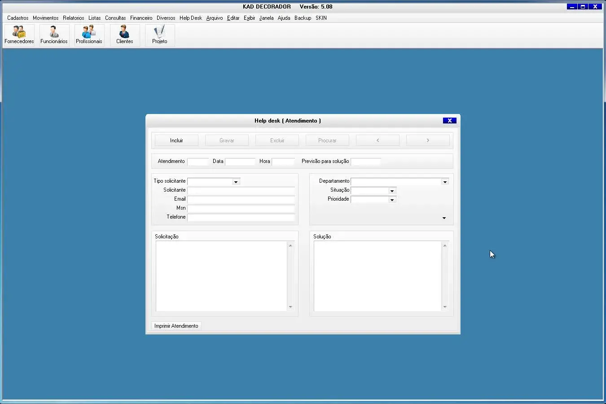Go to next record with > button
This screenshot has width=606, height=404.
(428, 141)
